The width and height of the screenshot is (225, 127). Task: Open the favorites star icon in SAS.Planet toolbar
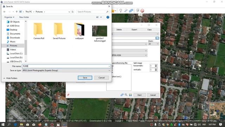[113, 11]
